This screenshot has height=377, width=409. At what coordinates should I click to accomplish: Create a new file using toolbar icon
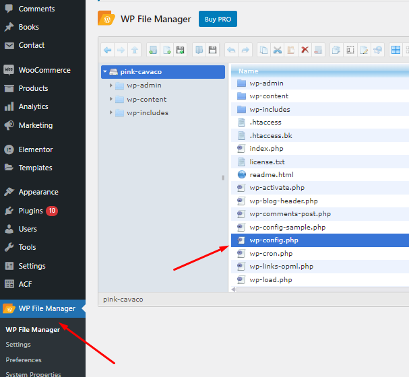[166, 50]
